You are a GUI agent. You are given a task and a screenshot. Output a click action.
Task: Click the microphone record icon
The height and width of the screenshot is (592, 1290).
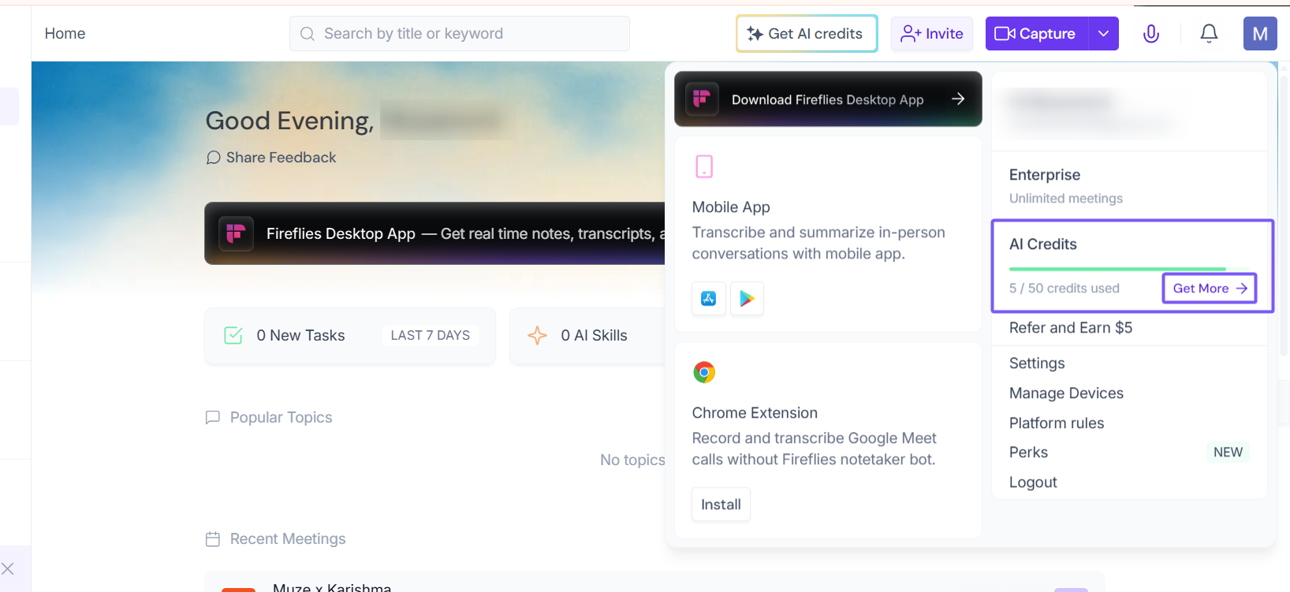point(1151,33)
